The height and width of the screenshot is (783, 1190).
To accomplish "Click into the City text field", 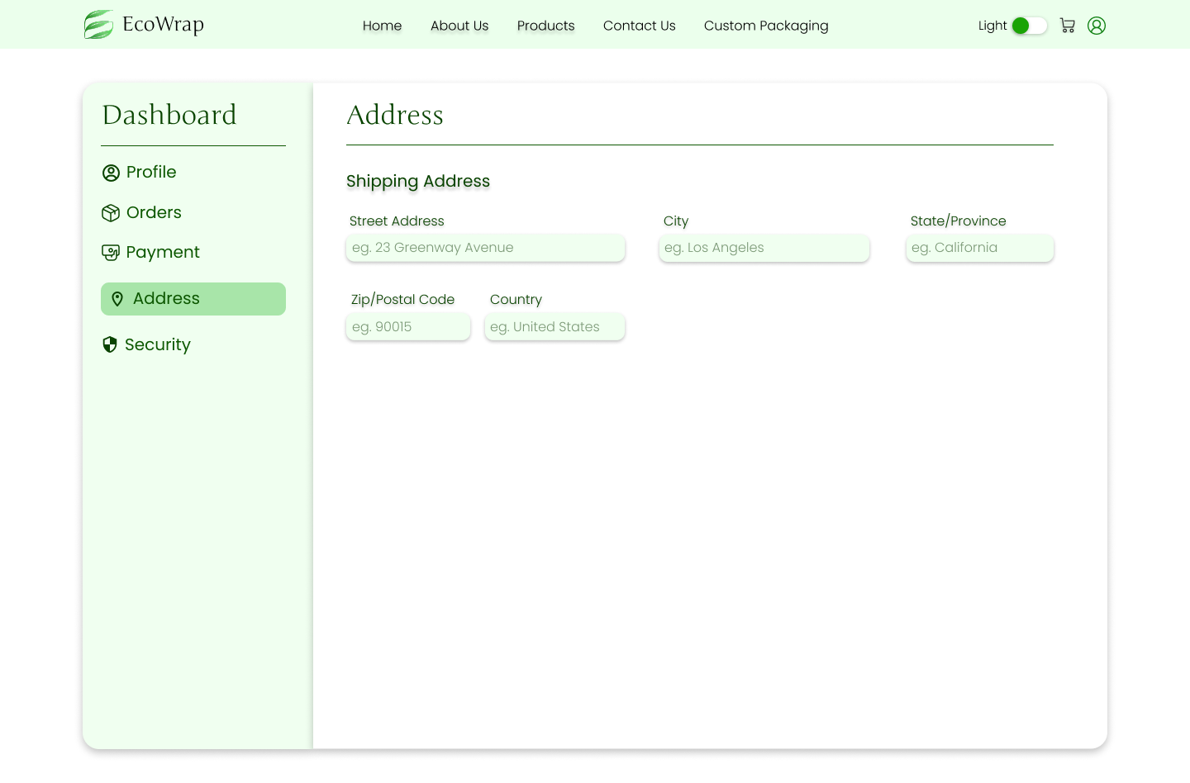I will click(x=764, y=248).
